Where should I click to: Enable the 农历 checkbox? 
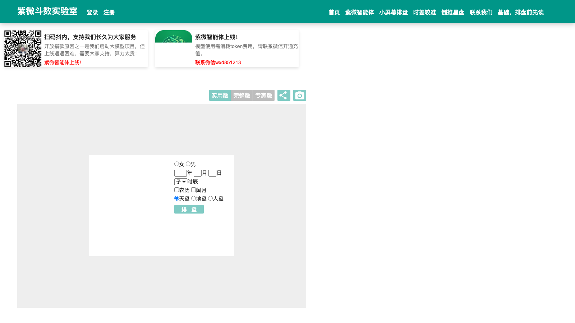point(176,190)
